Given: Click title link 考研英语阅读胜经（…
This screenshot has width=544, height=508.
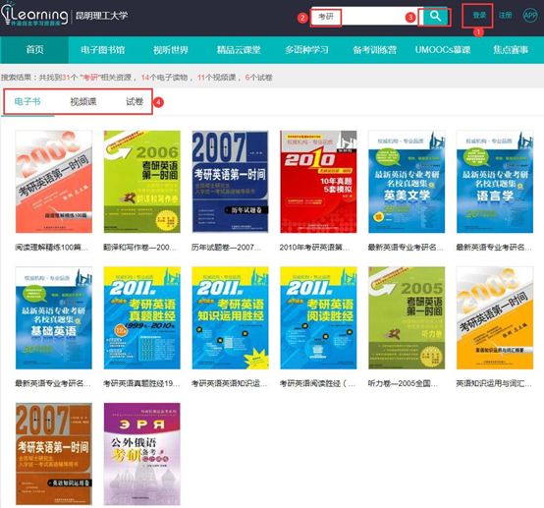Looking at the screenshot, I should point(317,383).
